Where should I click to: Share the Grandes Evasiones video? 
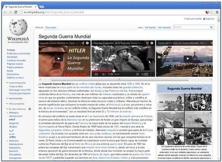point(147,43)
